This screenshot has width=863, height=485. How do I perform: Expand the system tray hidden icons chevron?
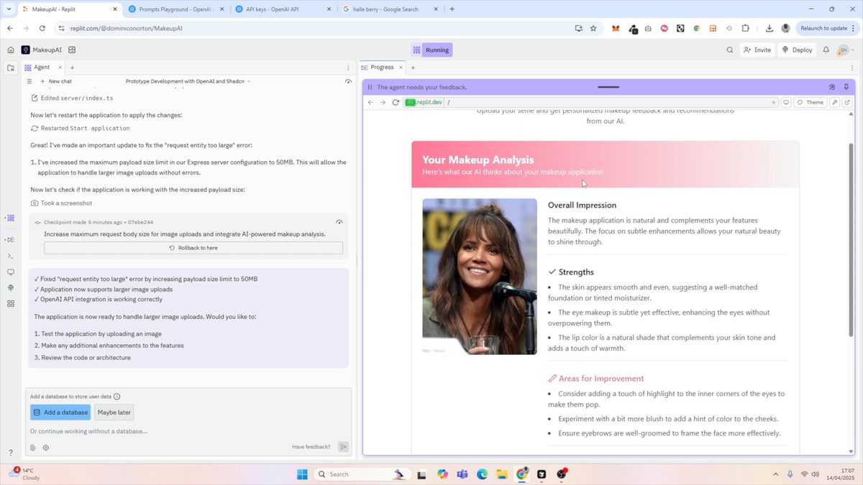[x=775, y=474]
